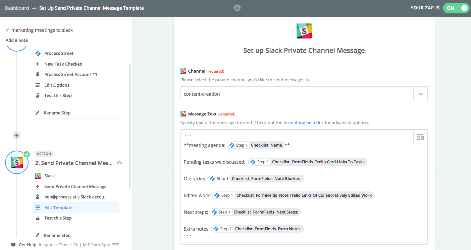The height and width of the screenshot is (250, 471).
Task: Open Edit Template in action step
Action: point(76,207)
